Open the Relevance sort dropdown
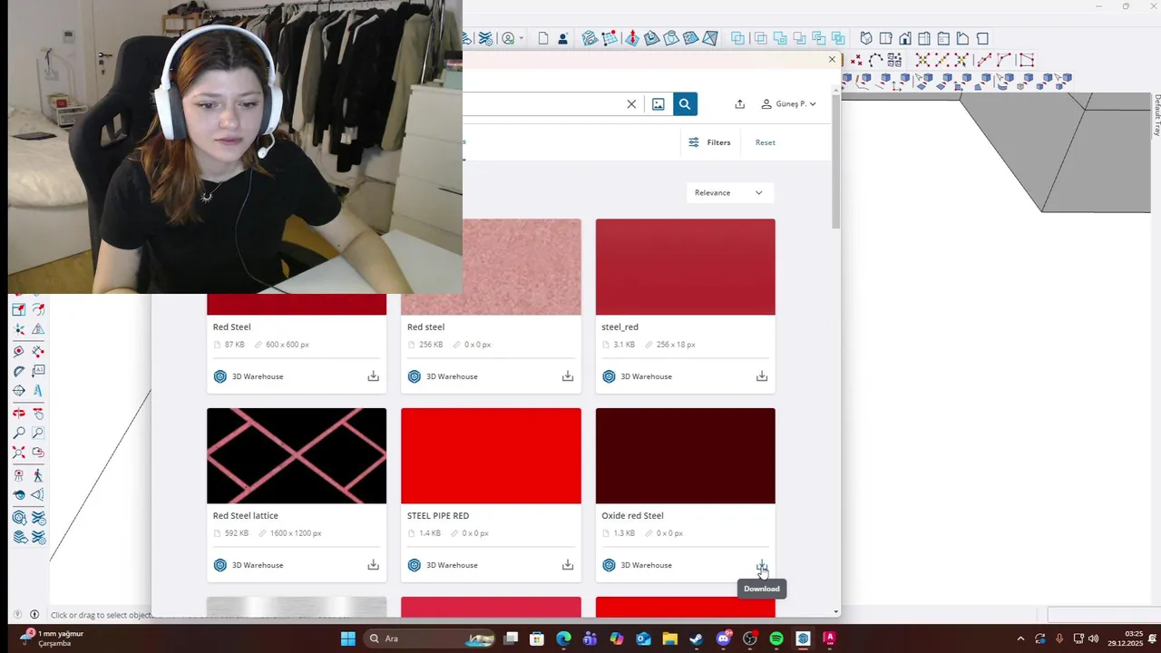Screen dimensions: 1161x653 [728, 192]
